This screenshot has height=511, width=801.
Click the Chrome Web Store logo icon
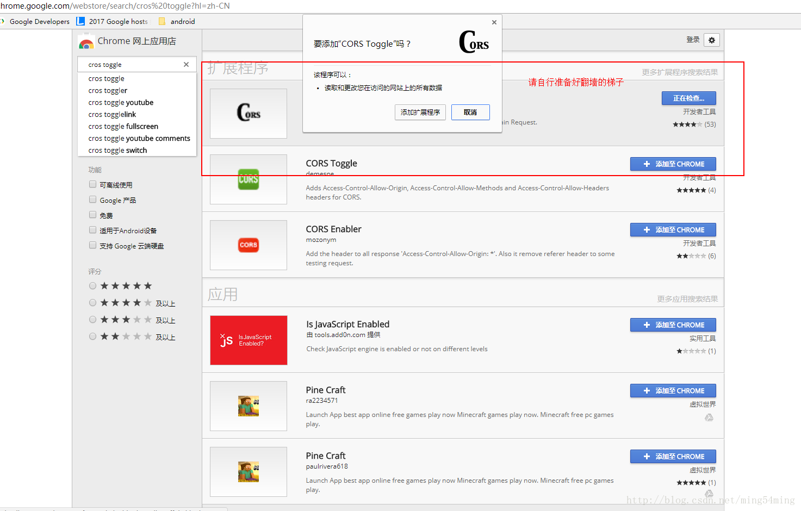click(86, 41)
